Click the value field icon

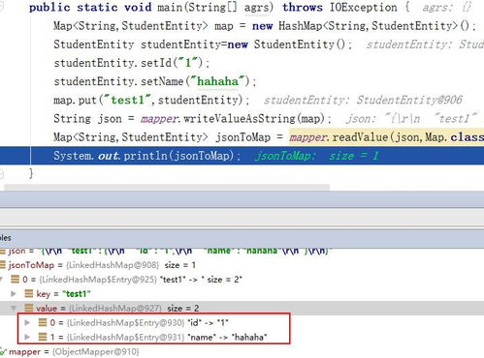[x=29, y=309]
